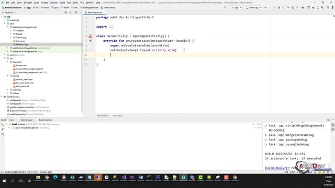
Task: Switch to the Sync tab
Action: coord(12,120)
